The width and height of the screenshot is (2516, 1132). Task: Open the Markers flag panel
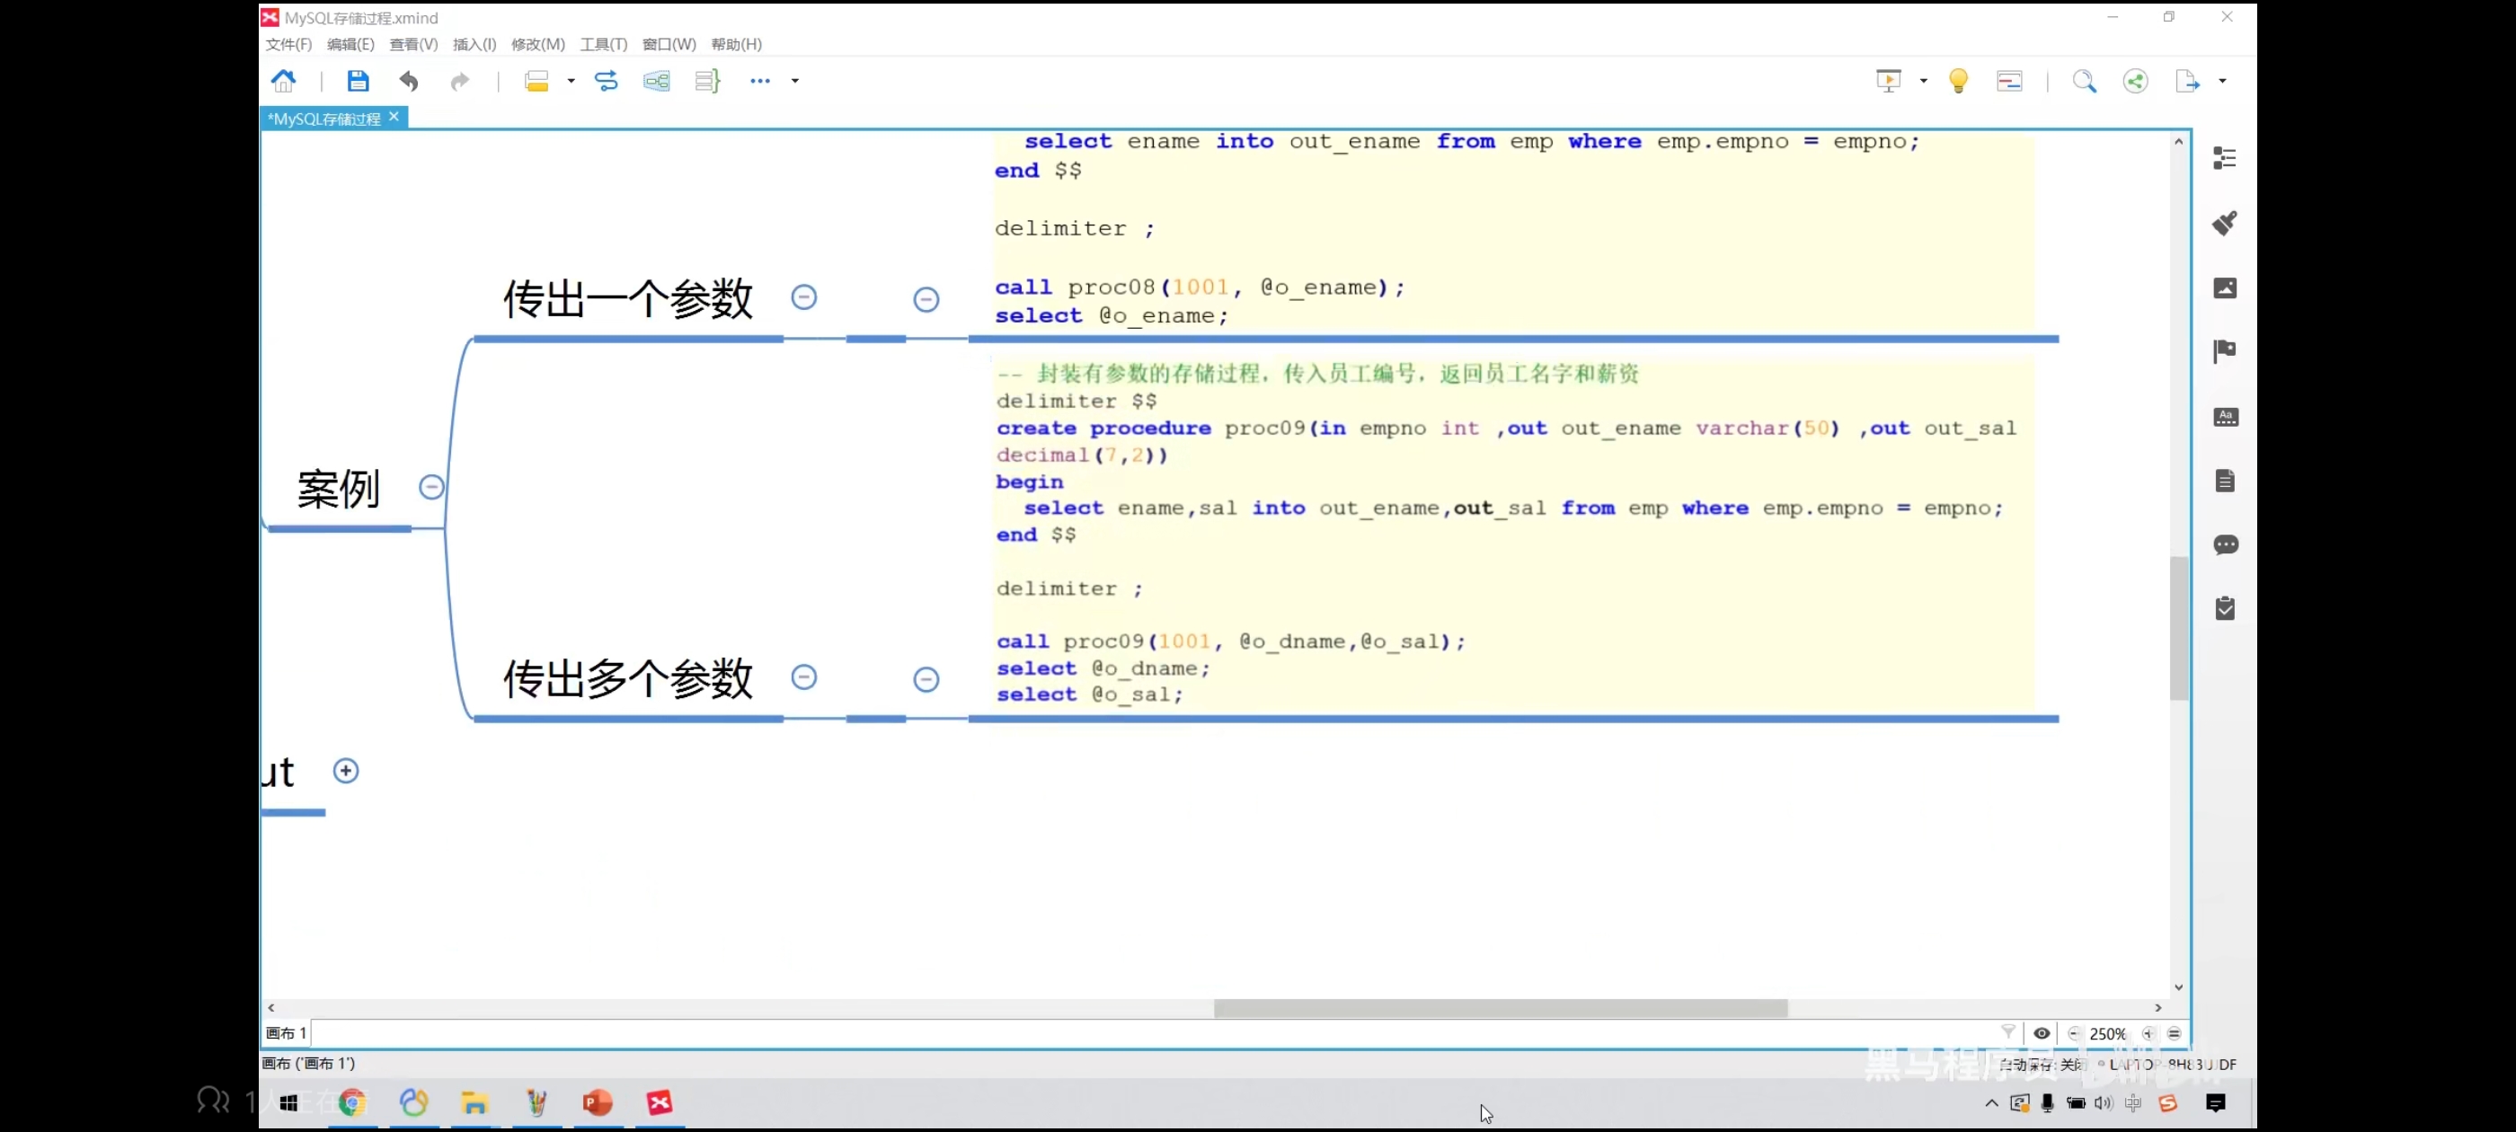pos(2224,351)
